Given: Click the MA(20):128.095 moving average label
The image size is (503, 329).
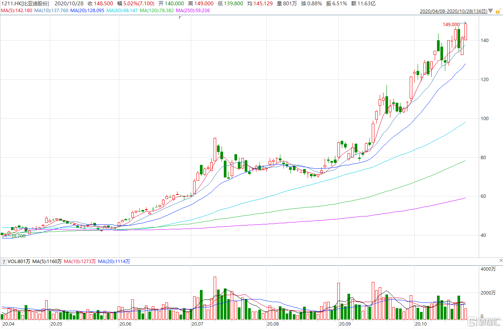Looking at the screenshot, I should [x=87, y=11].
